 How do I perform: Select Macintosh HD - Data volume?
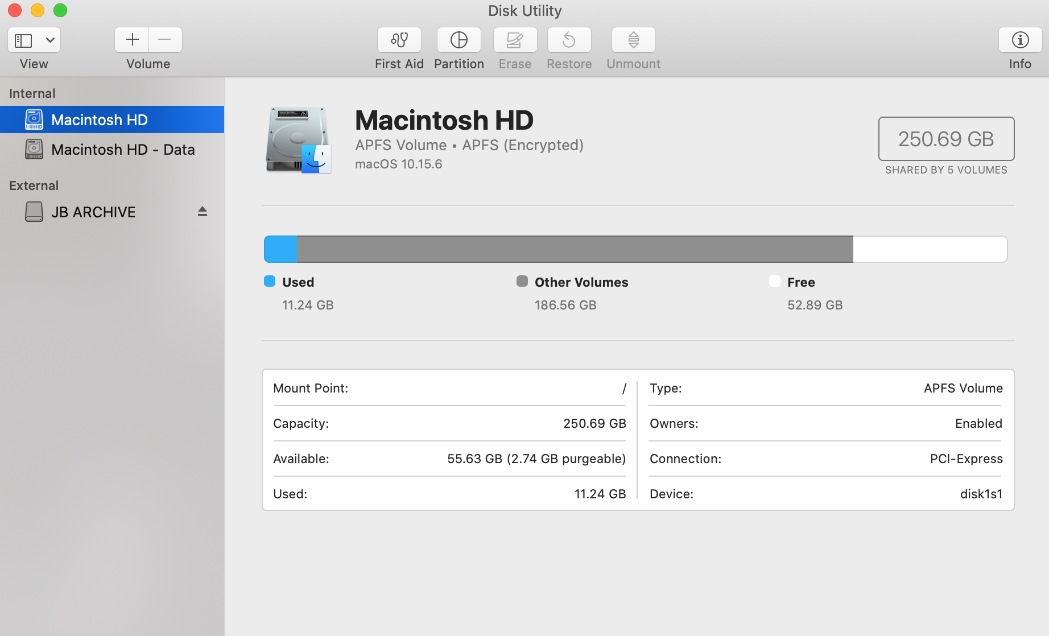coord(122,150)
